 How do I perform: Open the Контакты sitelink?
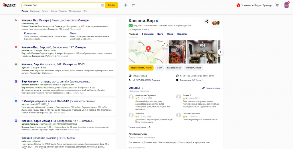[x=30, y=33]
